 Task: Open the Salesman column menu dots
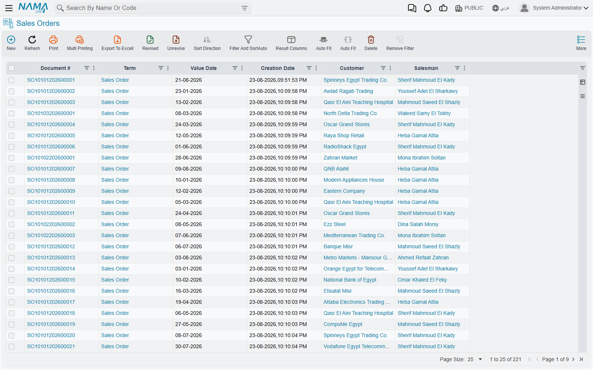point(464,68)
